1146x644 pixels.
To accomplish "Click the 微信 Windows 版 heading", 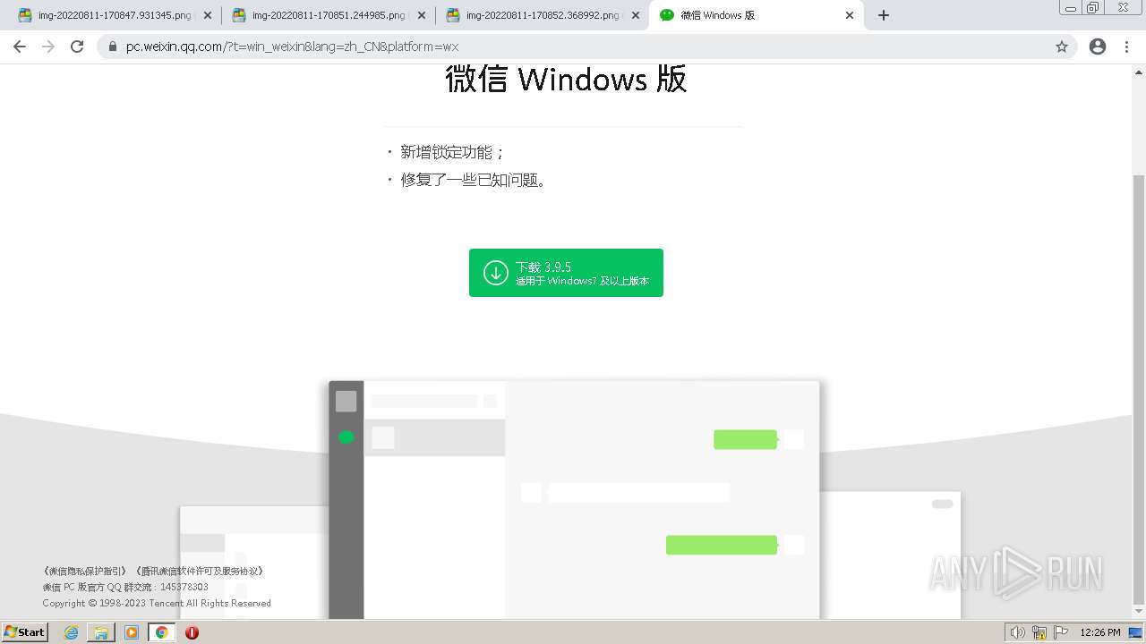I will [566, 80].
